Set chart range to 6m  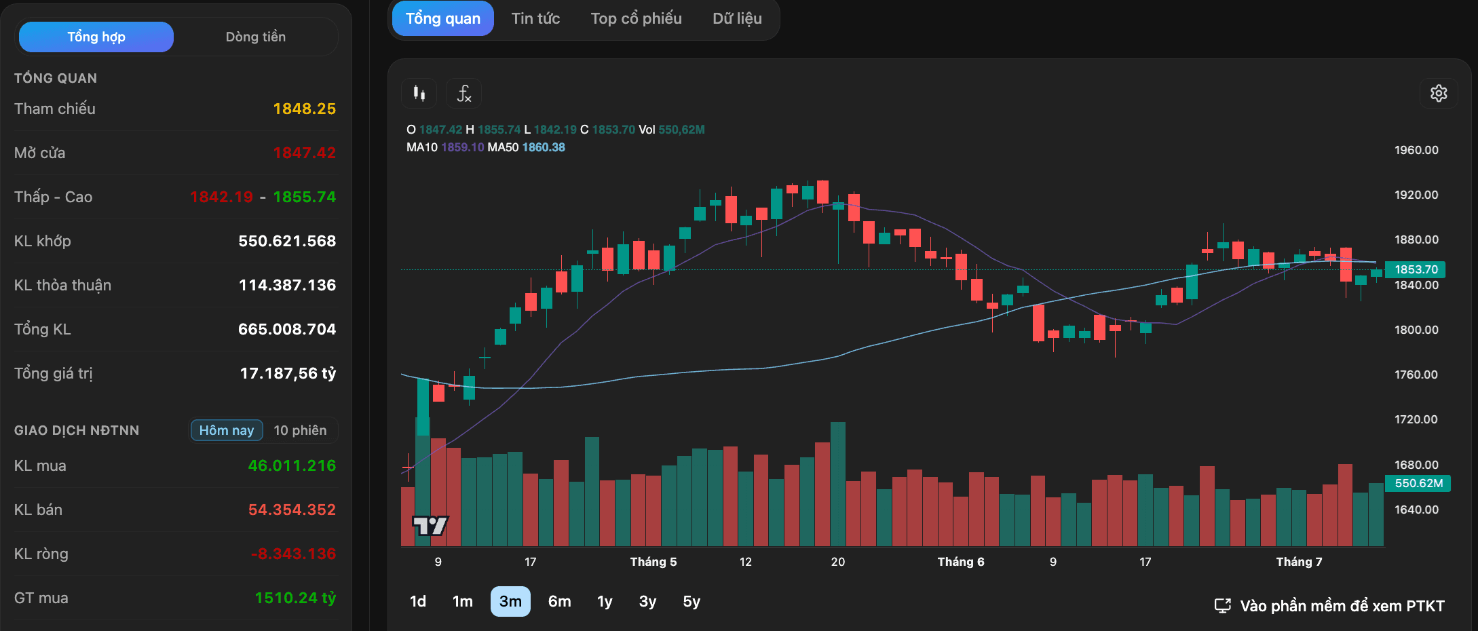point(559,602)
